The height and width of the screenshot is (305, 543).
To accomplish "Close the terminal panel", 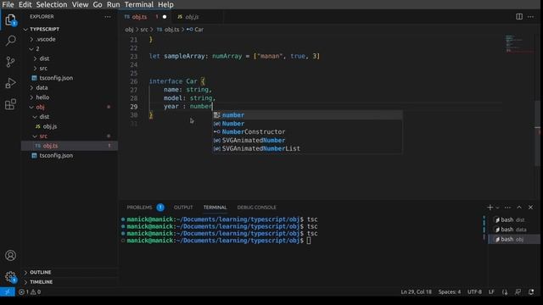I will click(530, 208).
